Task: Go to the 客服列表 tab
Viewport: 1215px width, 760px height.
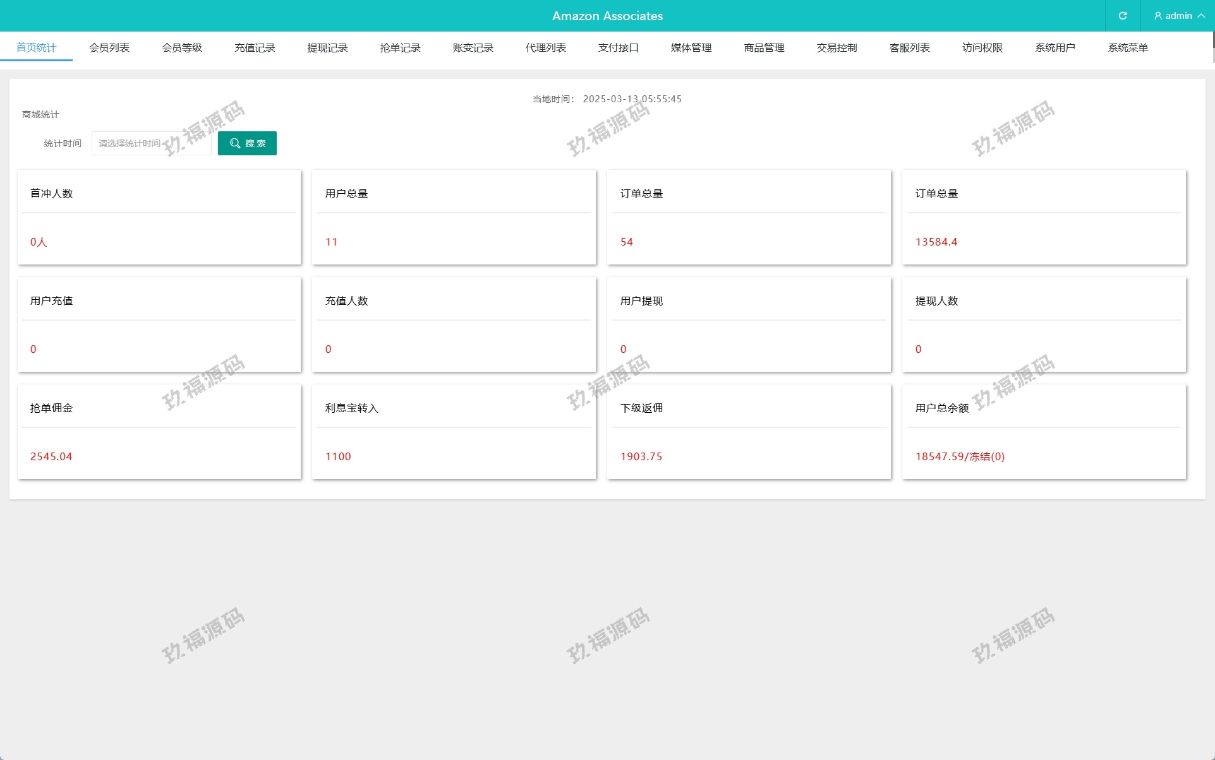Action: coord(909,47)
